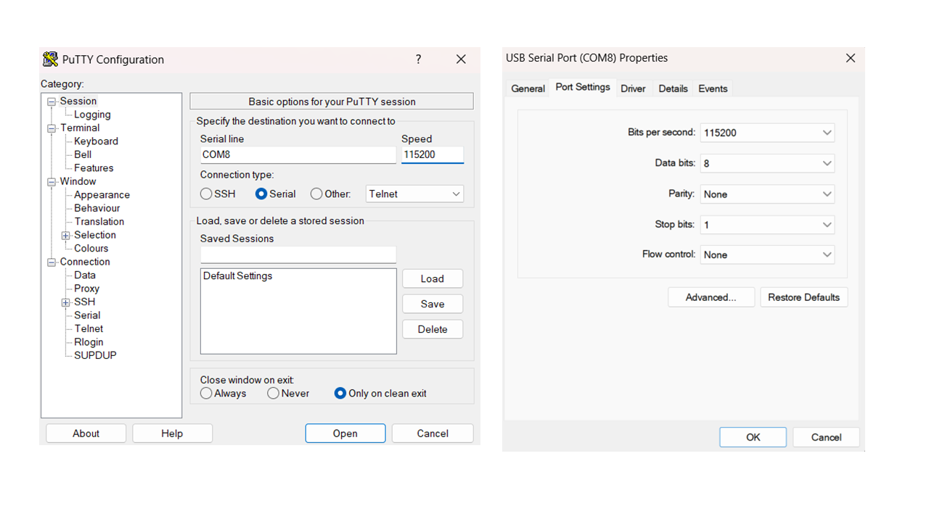Select the SSH connection type radio button
The width and height of the screenshot is (929, 522).
click(x=207, y=194)
